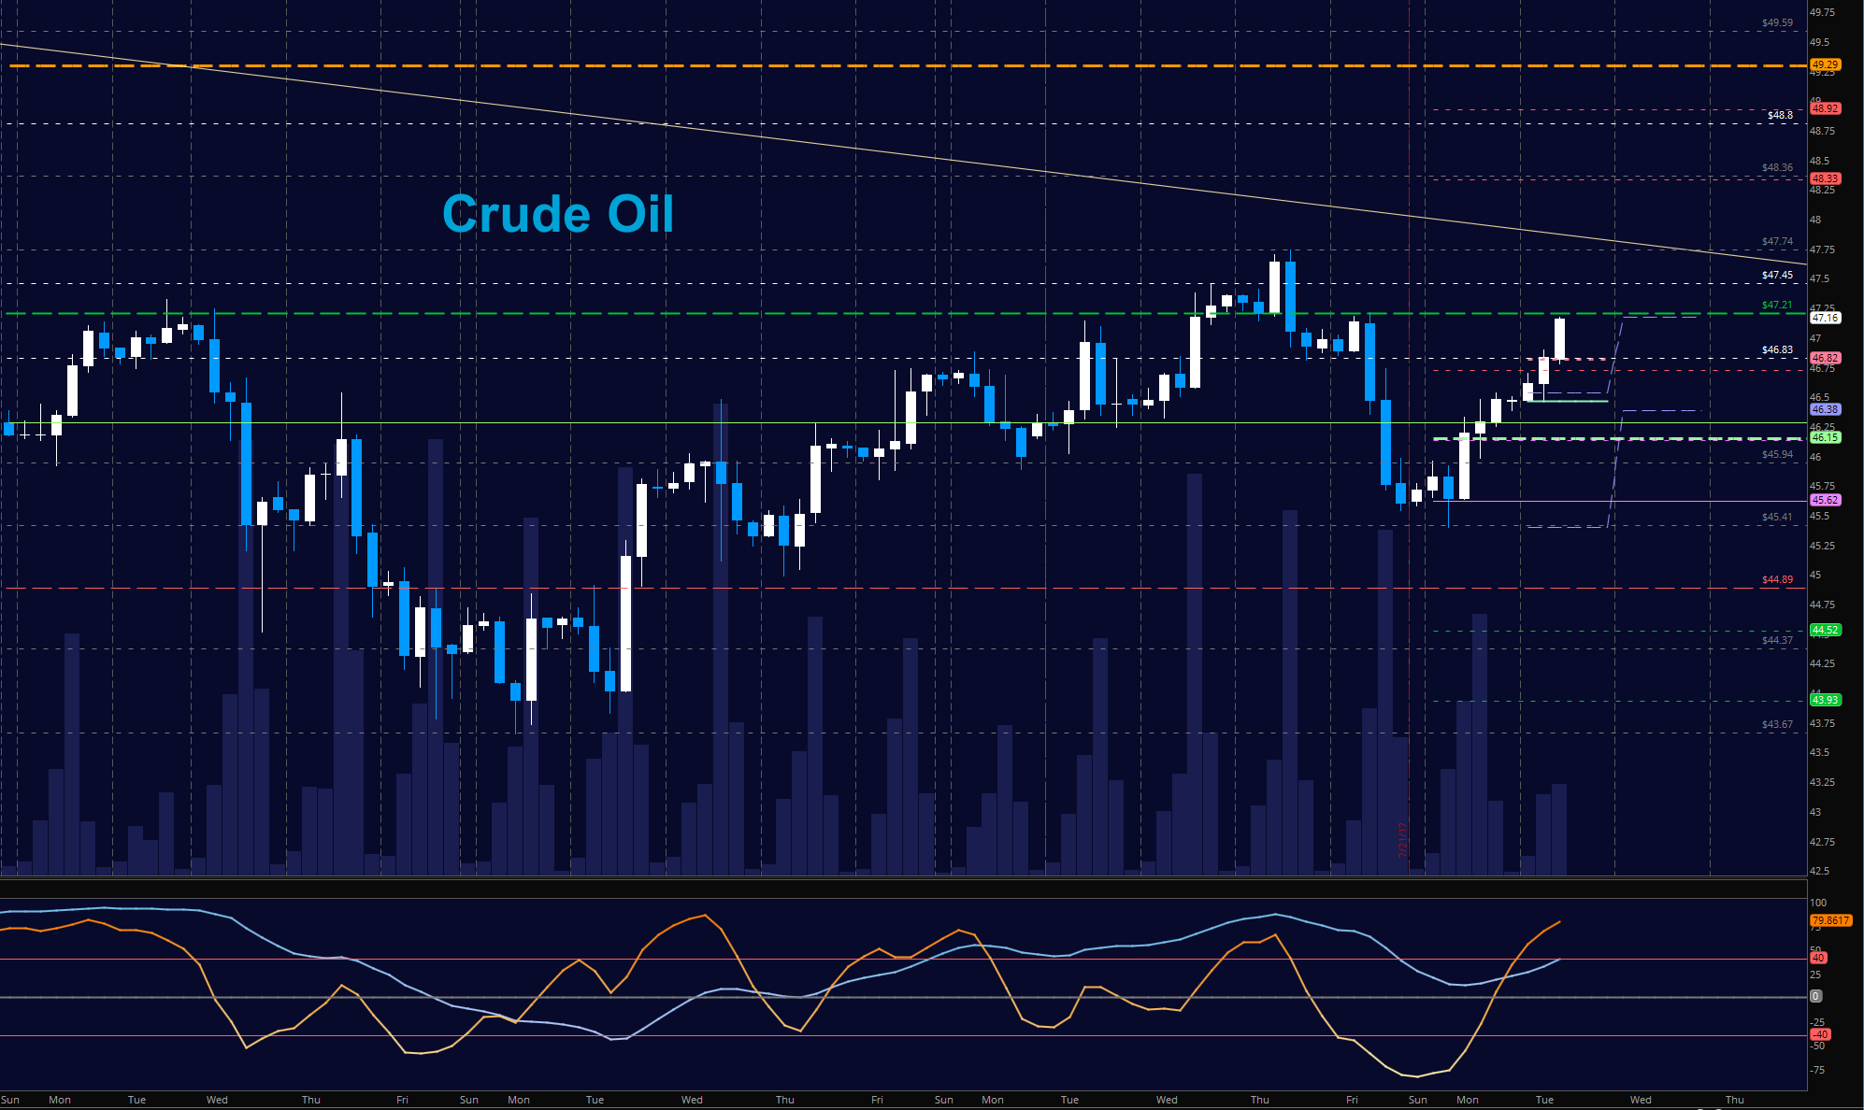Image resolution: width=1864 pixels, height=1110 pixels.
Task: Click the $49.59 level label
Action: [x=1777, y=22]
